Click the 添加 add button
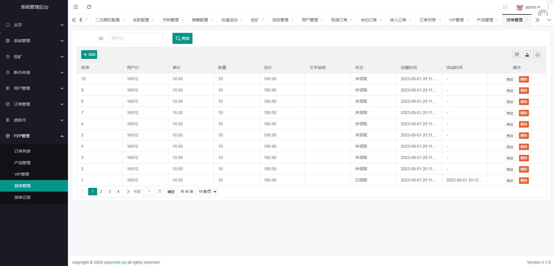This screenshot has height=266, width=554. coord(89,55)
